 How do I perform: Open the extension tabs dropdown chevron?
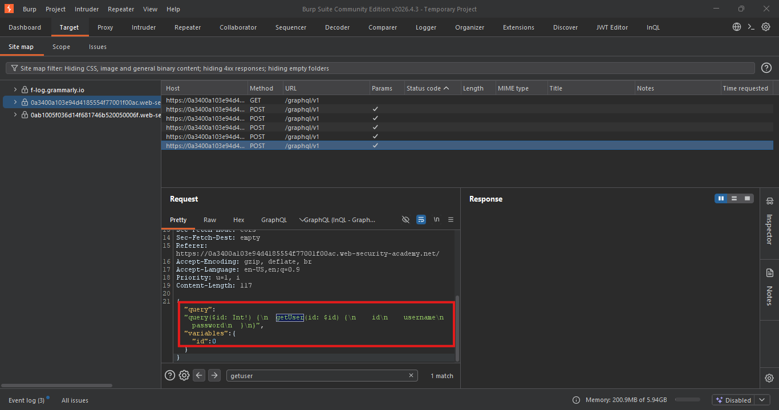(302, 219)
